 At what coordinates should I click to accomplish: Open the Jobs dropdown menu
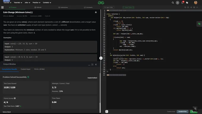click(27, 3)
